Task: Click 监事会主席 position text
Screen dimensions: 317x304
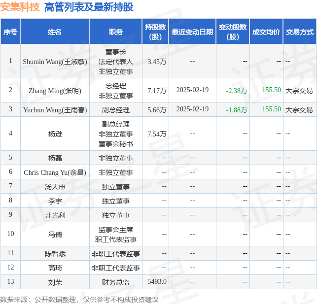Action: coord(116,230)
